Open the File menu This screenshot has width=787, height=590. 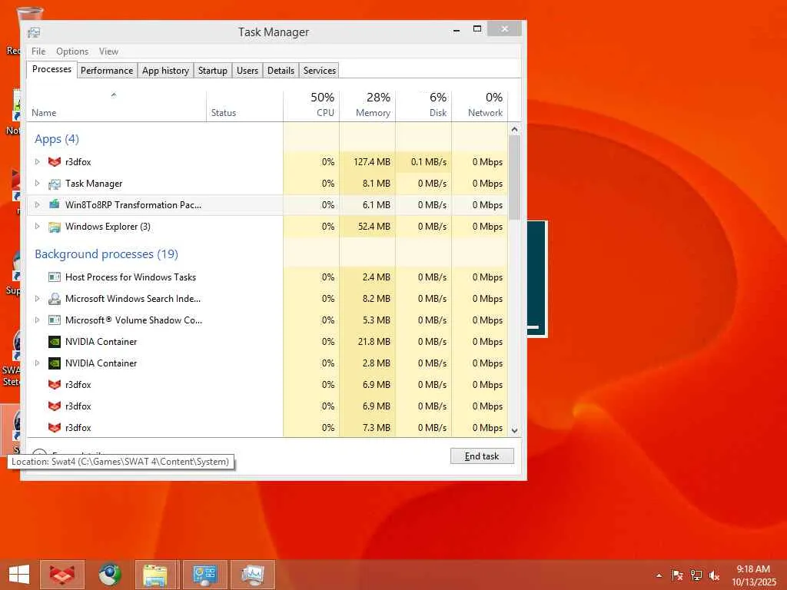pos(38,51)
